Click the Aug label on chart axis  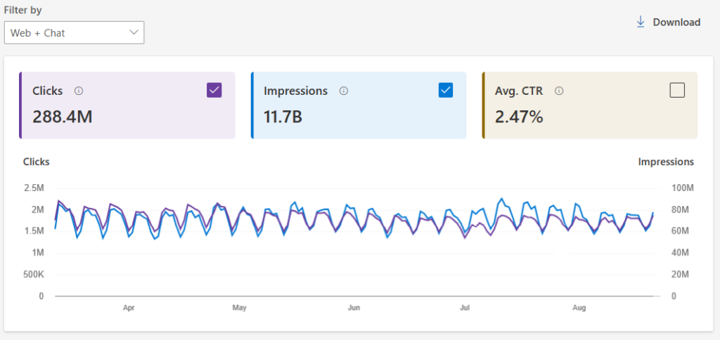click(x=579, y=308)
